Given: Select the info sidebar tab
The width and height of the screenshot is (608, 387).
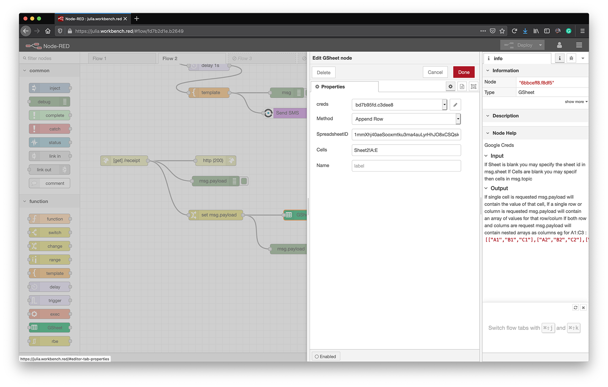Looking at the screenshot, I should coord(517,58).
